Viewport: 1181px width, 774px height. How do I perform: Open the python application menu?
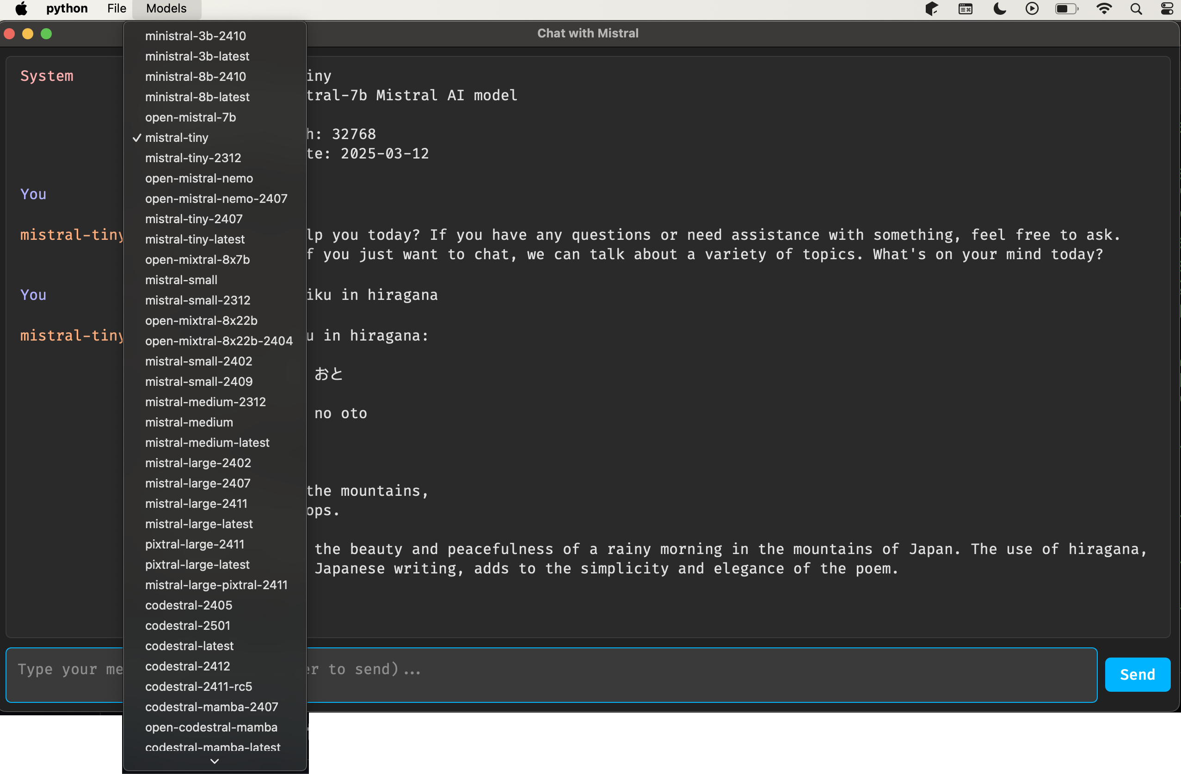pos(66,8)
